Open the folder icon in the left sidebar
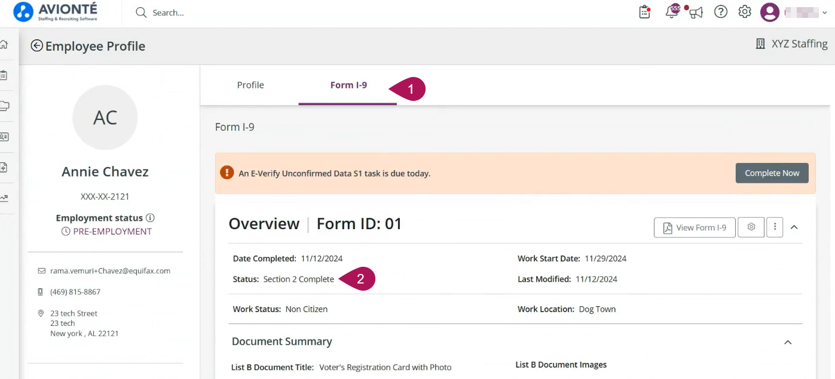Viewport: 835px width, 379px height. [x=4, y=106]
